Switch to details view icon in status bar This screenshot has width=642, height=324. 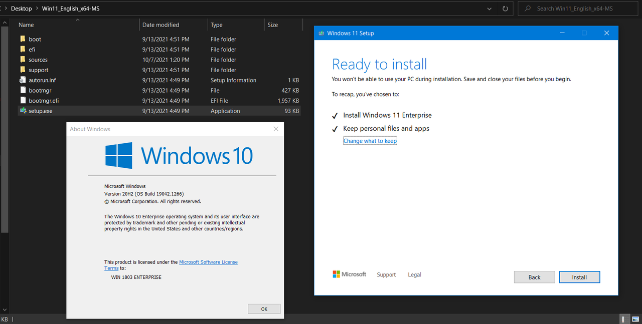click(x=626, y=319)
